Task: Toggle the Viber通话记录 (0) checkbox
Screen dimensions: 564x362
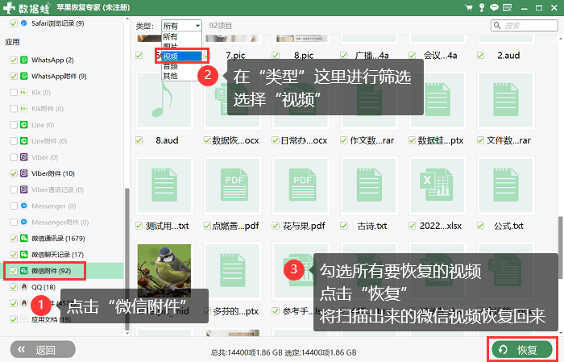Action: point(14,189)
